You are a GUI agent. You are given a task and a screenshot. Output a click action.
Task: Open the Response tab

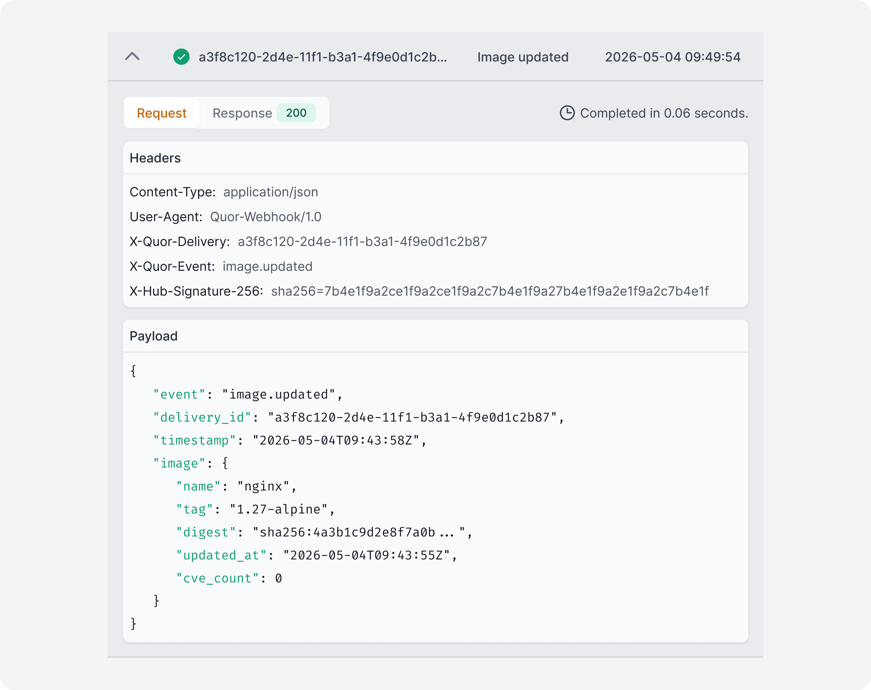[264, 113]
